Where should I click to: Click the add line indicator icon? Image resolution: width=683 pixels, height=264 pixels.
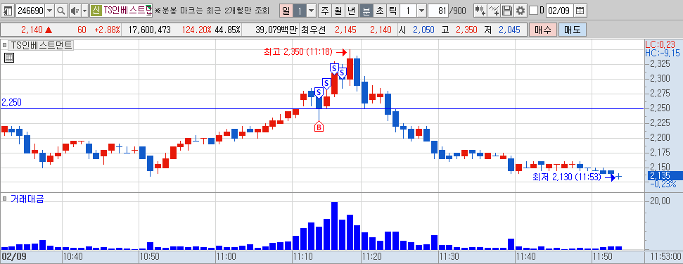(494, 10)
